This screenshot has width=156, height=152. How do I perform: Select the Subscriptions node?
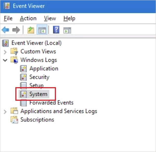click(x=37, y=120)
